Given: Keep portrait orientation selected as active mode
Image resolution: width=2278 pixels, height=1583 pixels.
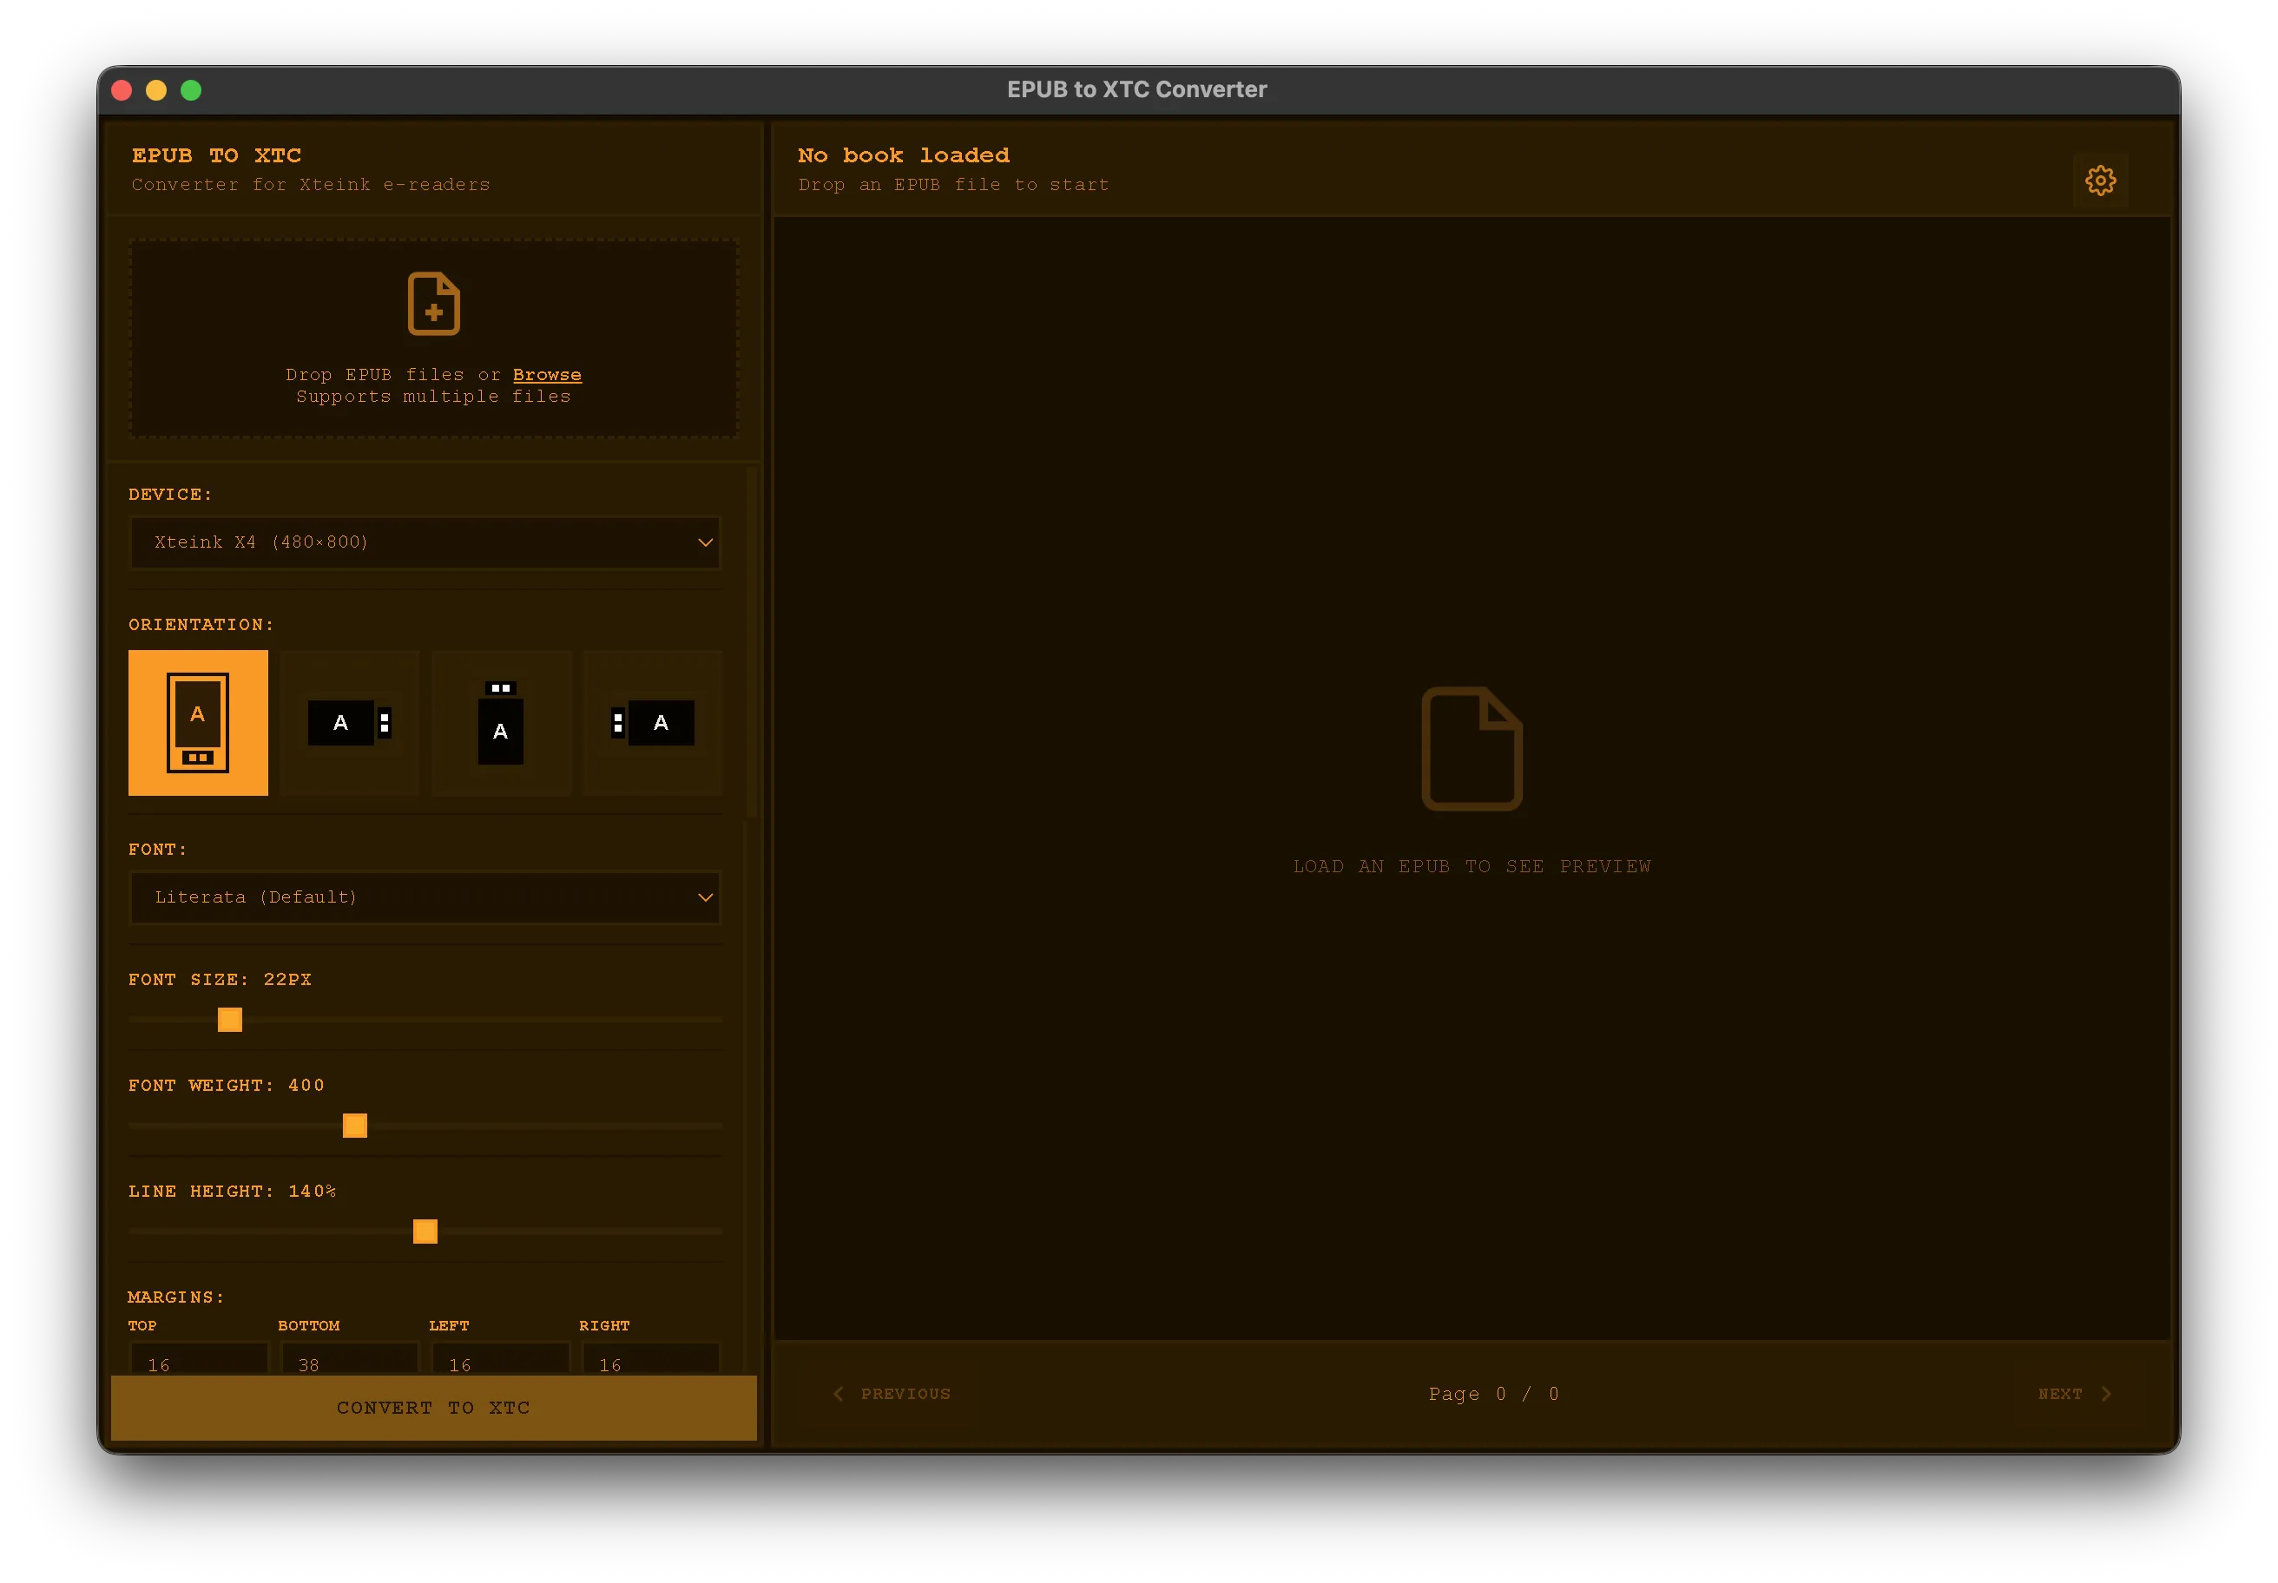Looking at the screenshot, I should pos(197,722).
